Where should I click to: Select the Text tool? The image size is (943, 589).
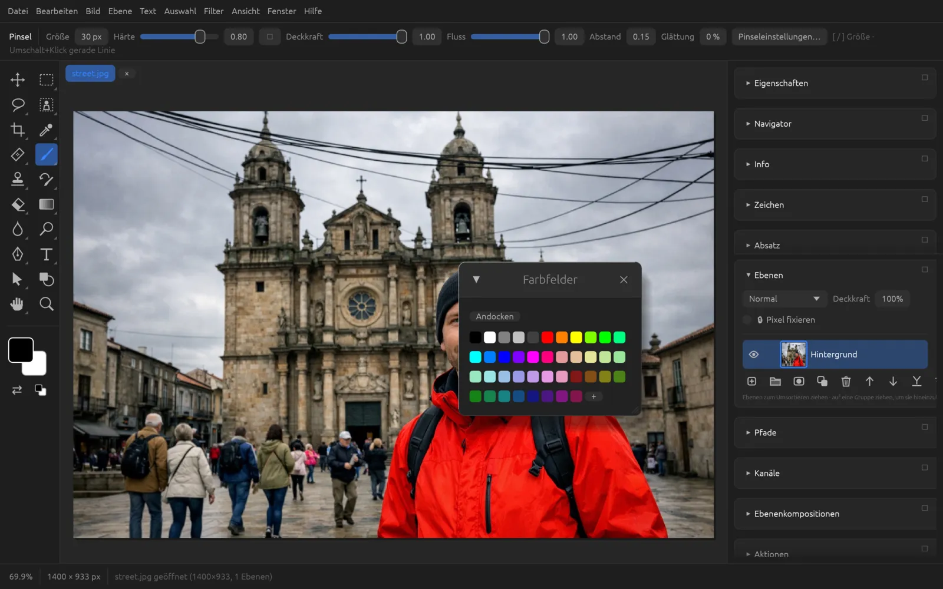[x=47, y=254]
